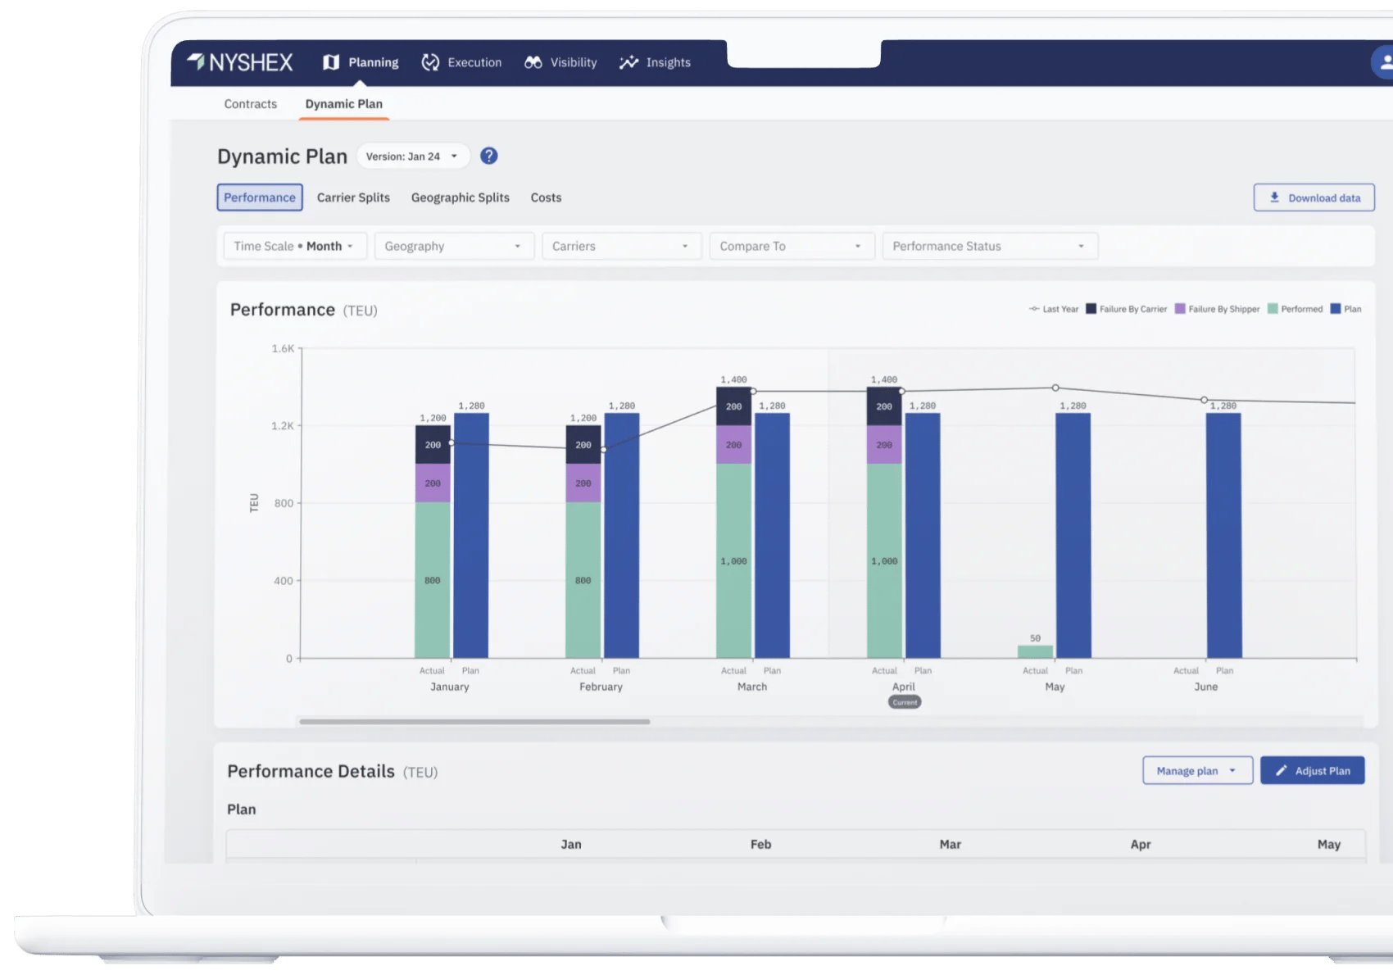Open the Manage plan dropdown
The width and height of the screenshot is (1393, 975).
pos(1197,770)
